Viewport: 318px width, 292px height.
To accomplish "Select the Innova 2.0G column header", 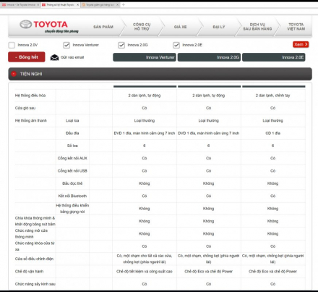I will pos(209,57).
